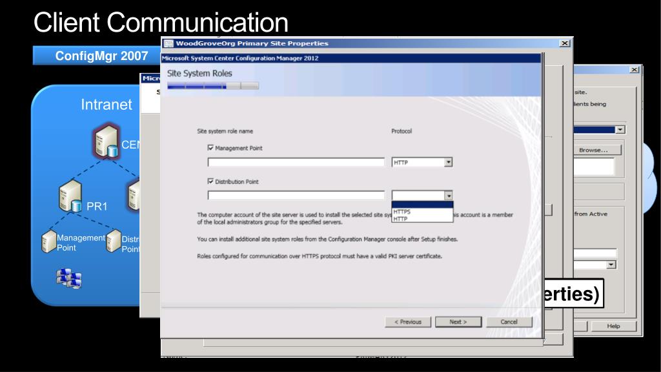Screen dimensions: 661x372
Task: Click the CEN central site server icon
Action: pos(107,141)
